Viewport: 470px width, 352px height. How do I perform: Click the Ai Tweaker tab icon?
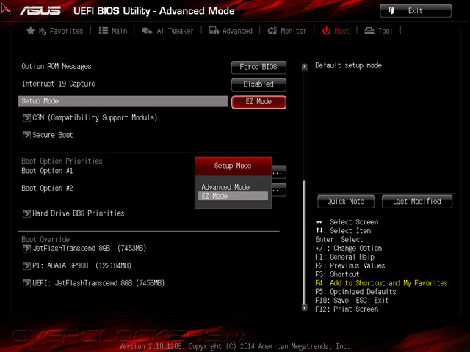point(147,31)
